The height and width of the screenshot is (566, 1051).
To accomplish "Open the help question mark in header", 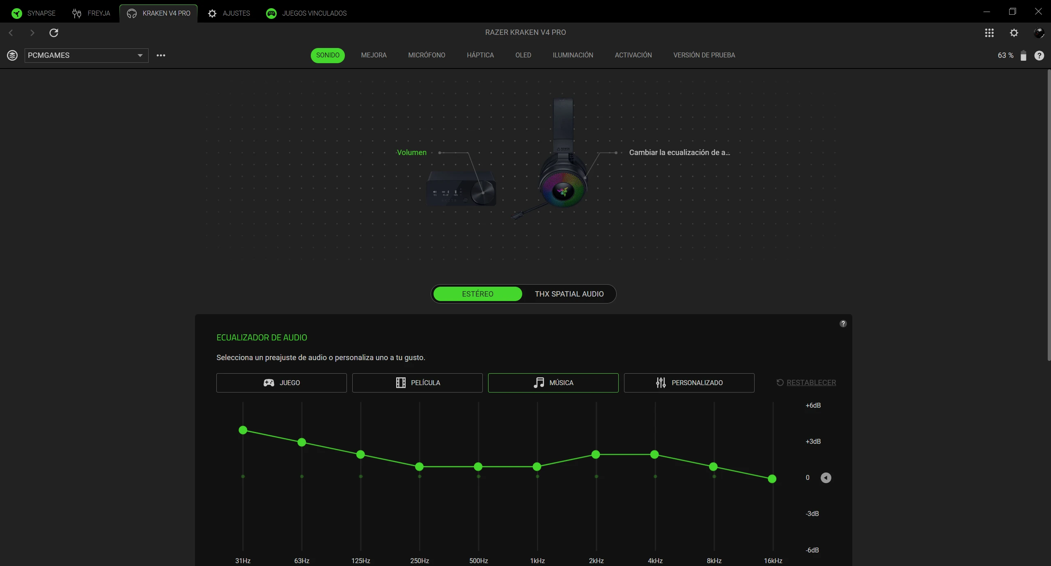I will tap(1039, 55).
